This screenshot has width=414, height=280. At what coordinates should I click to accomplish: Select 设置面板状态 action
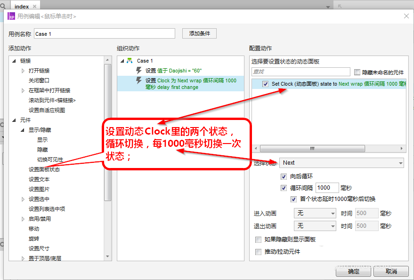coord(44,169)
